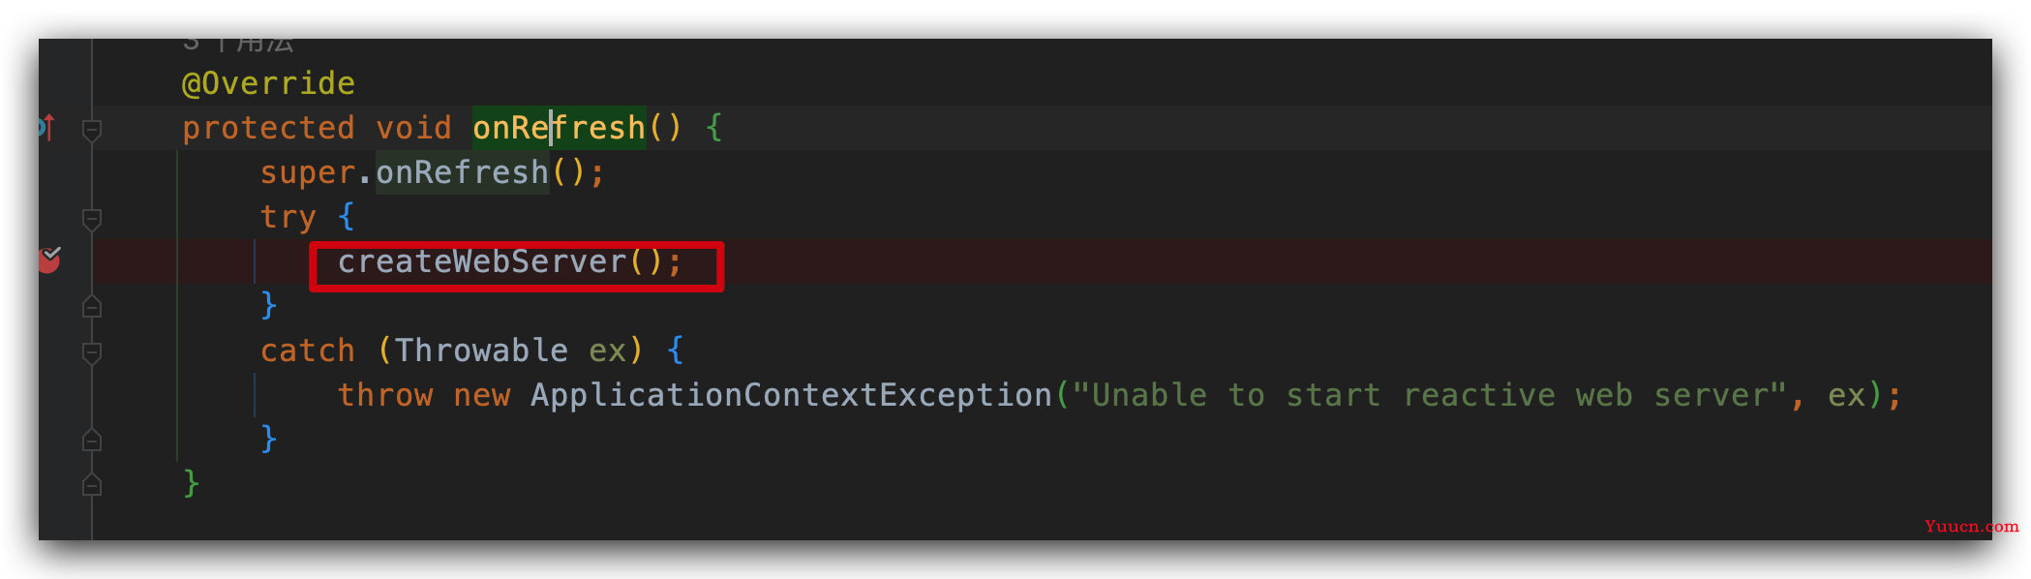Click the fold end marker after try block

point(92,307)
